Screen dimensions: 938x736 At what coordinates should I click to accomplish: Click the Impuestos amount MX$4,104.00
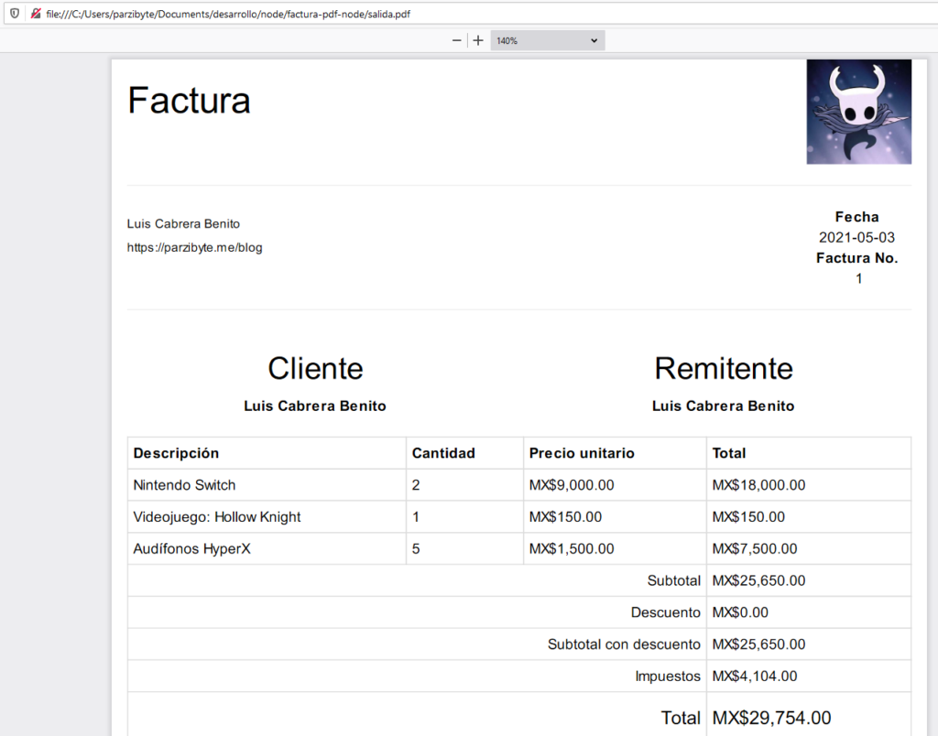click(755, 676)
